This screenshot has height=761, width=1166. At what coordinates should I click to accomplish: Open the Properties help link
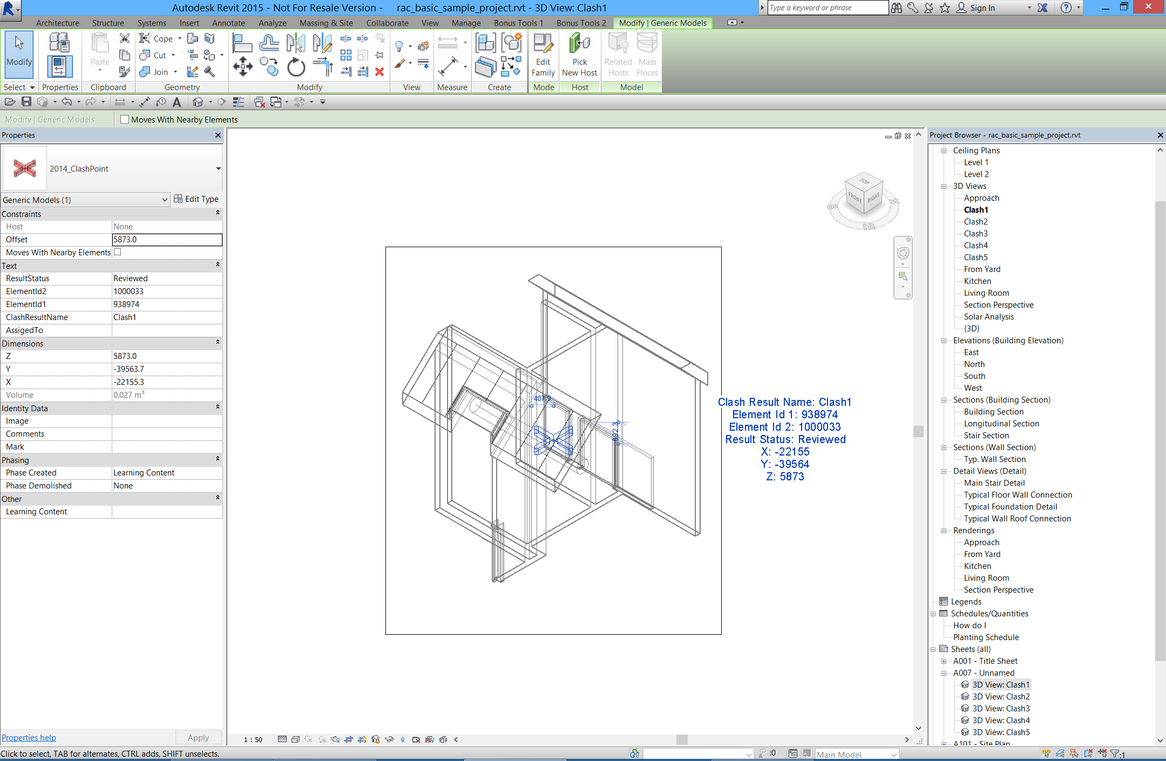click(x=29, y=738)
